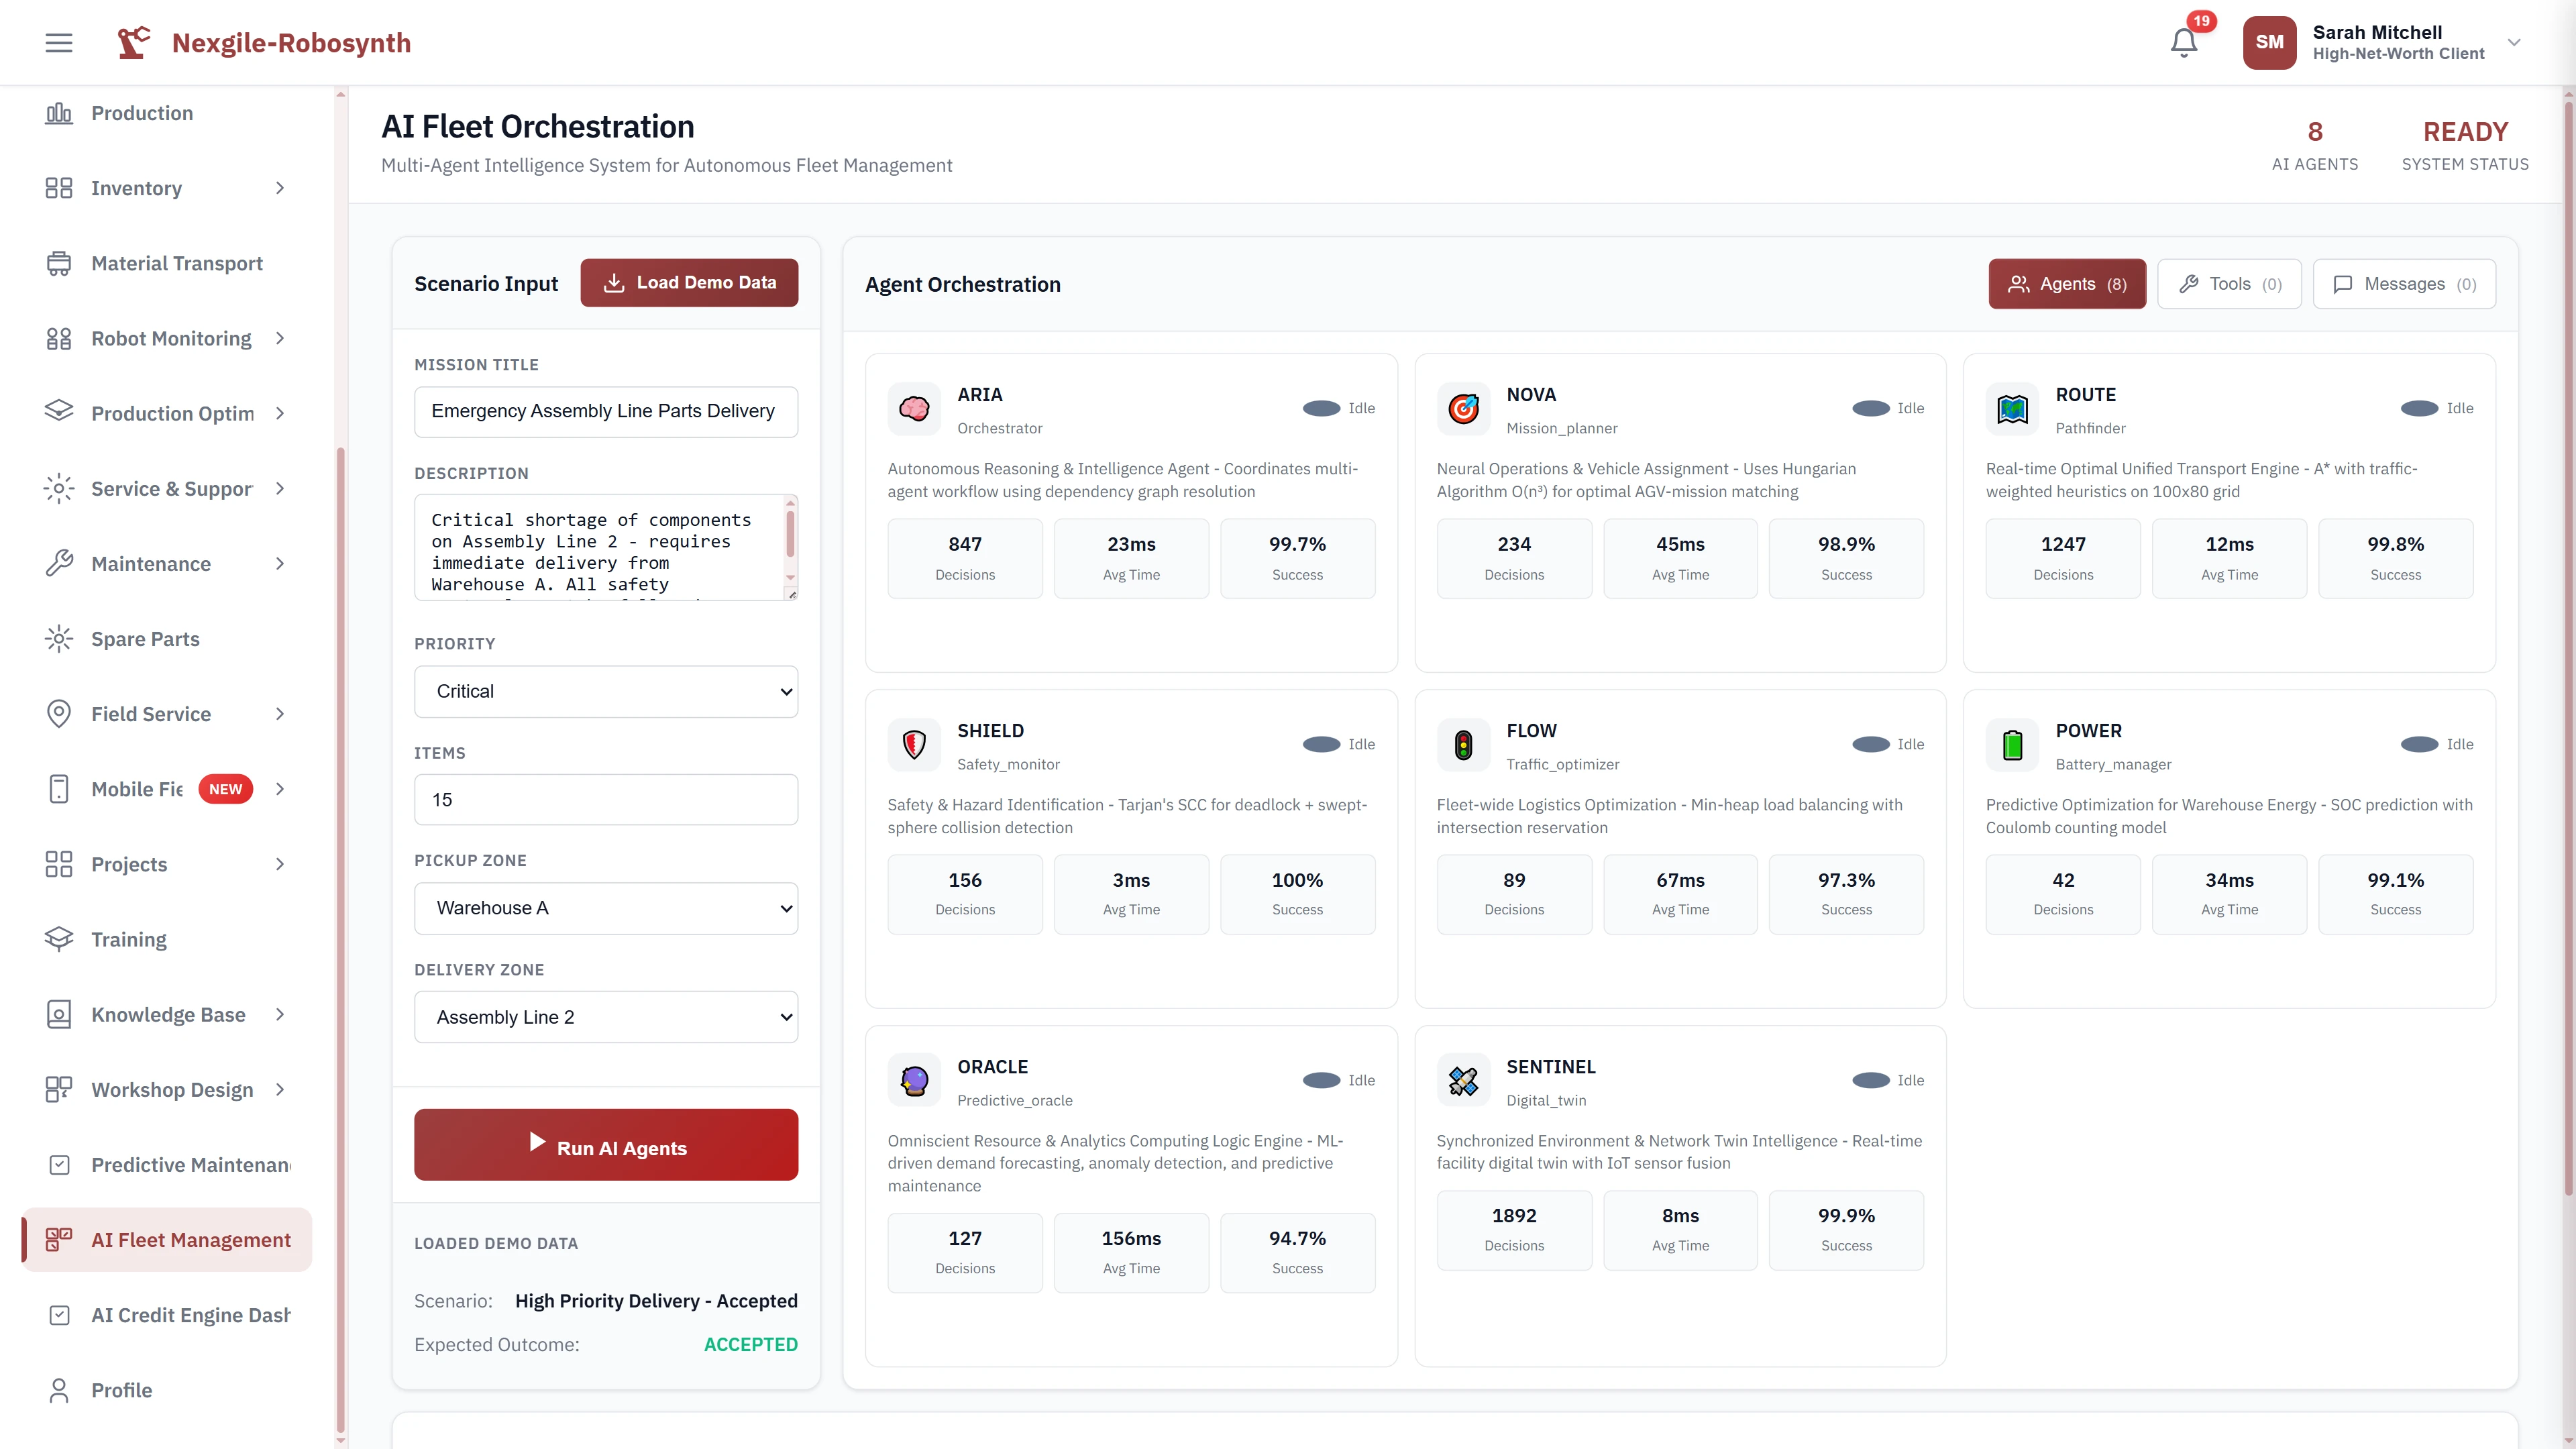The height and width of the screenshot is (1449, 2576).
Task: Open the Priority dropdown
Action: pyautogui.click(x=605, y=691)
